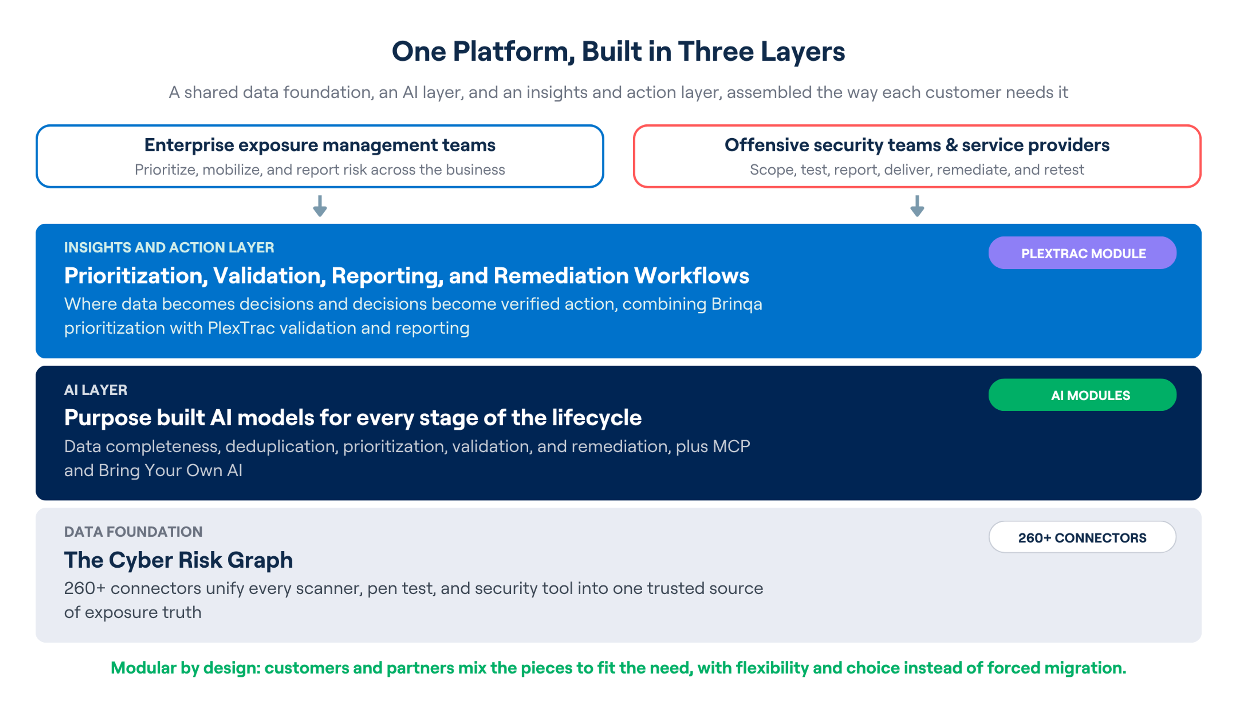Click the "Prioritization, Validation, Reporting, and Remediation Workflows" heading
This screenshot has width=1237, height=707.
(407, 276)
